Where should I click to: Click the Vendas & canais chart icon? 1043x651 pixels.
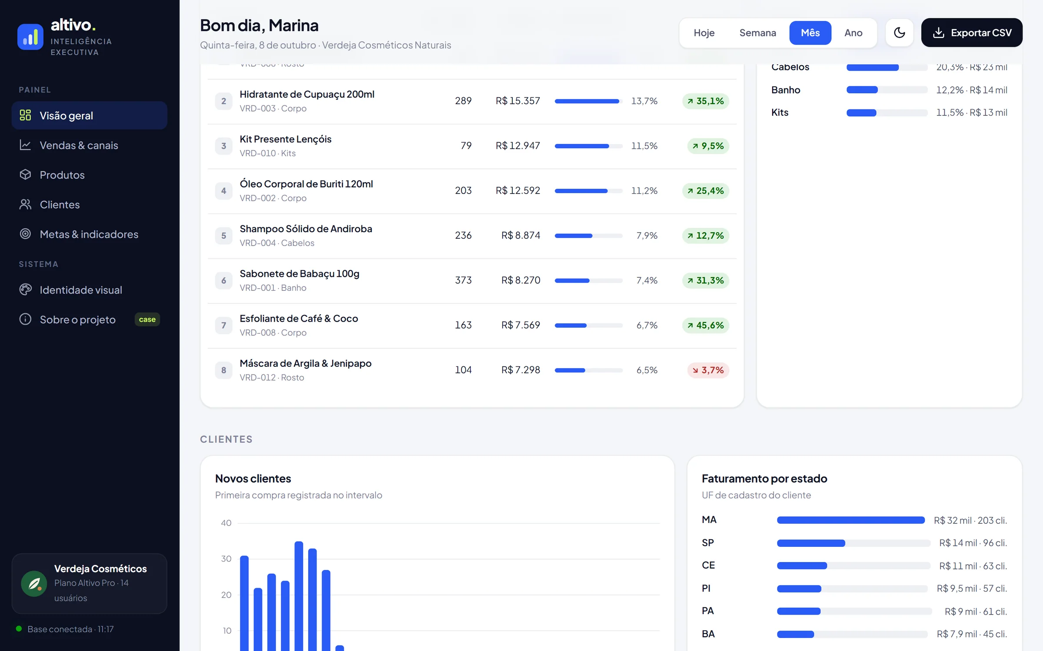[25, 145]
